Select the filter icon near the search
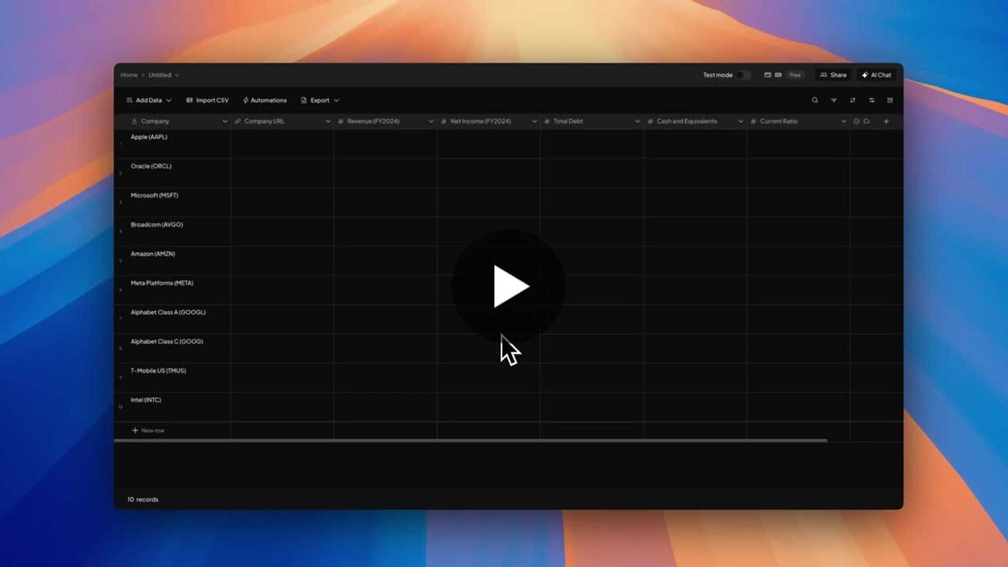1008x567 pixels. [834, 100]
